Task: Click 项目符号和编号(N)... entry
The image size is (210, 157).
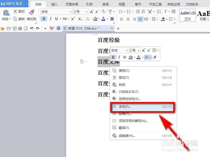Action: 143,121
